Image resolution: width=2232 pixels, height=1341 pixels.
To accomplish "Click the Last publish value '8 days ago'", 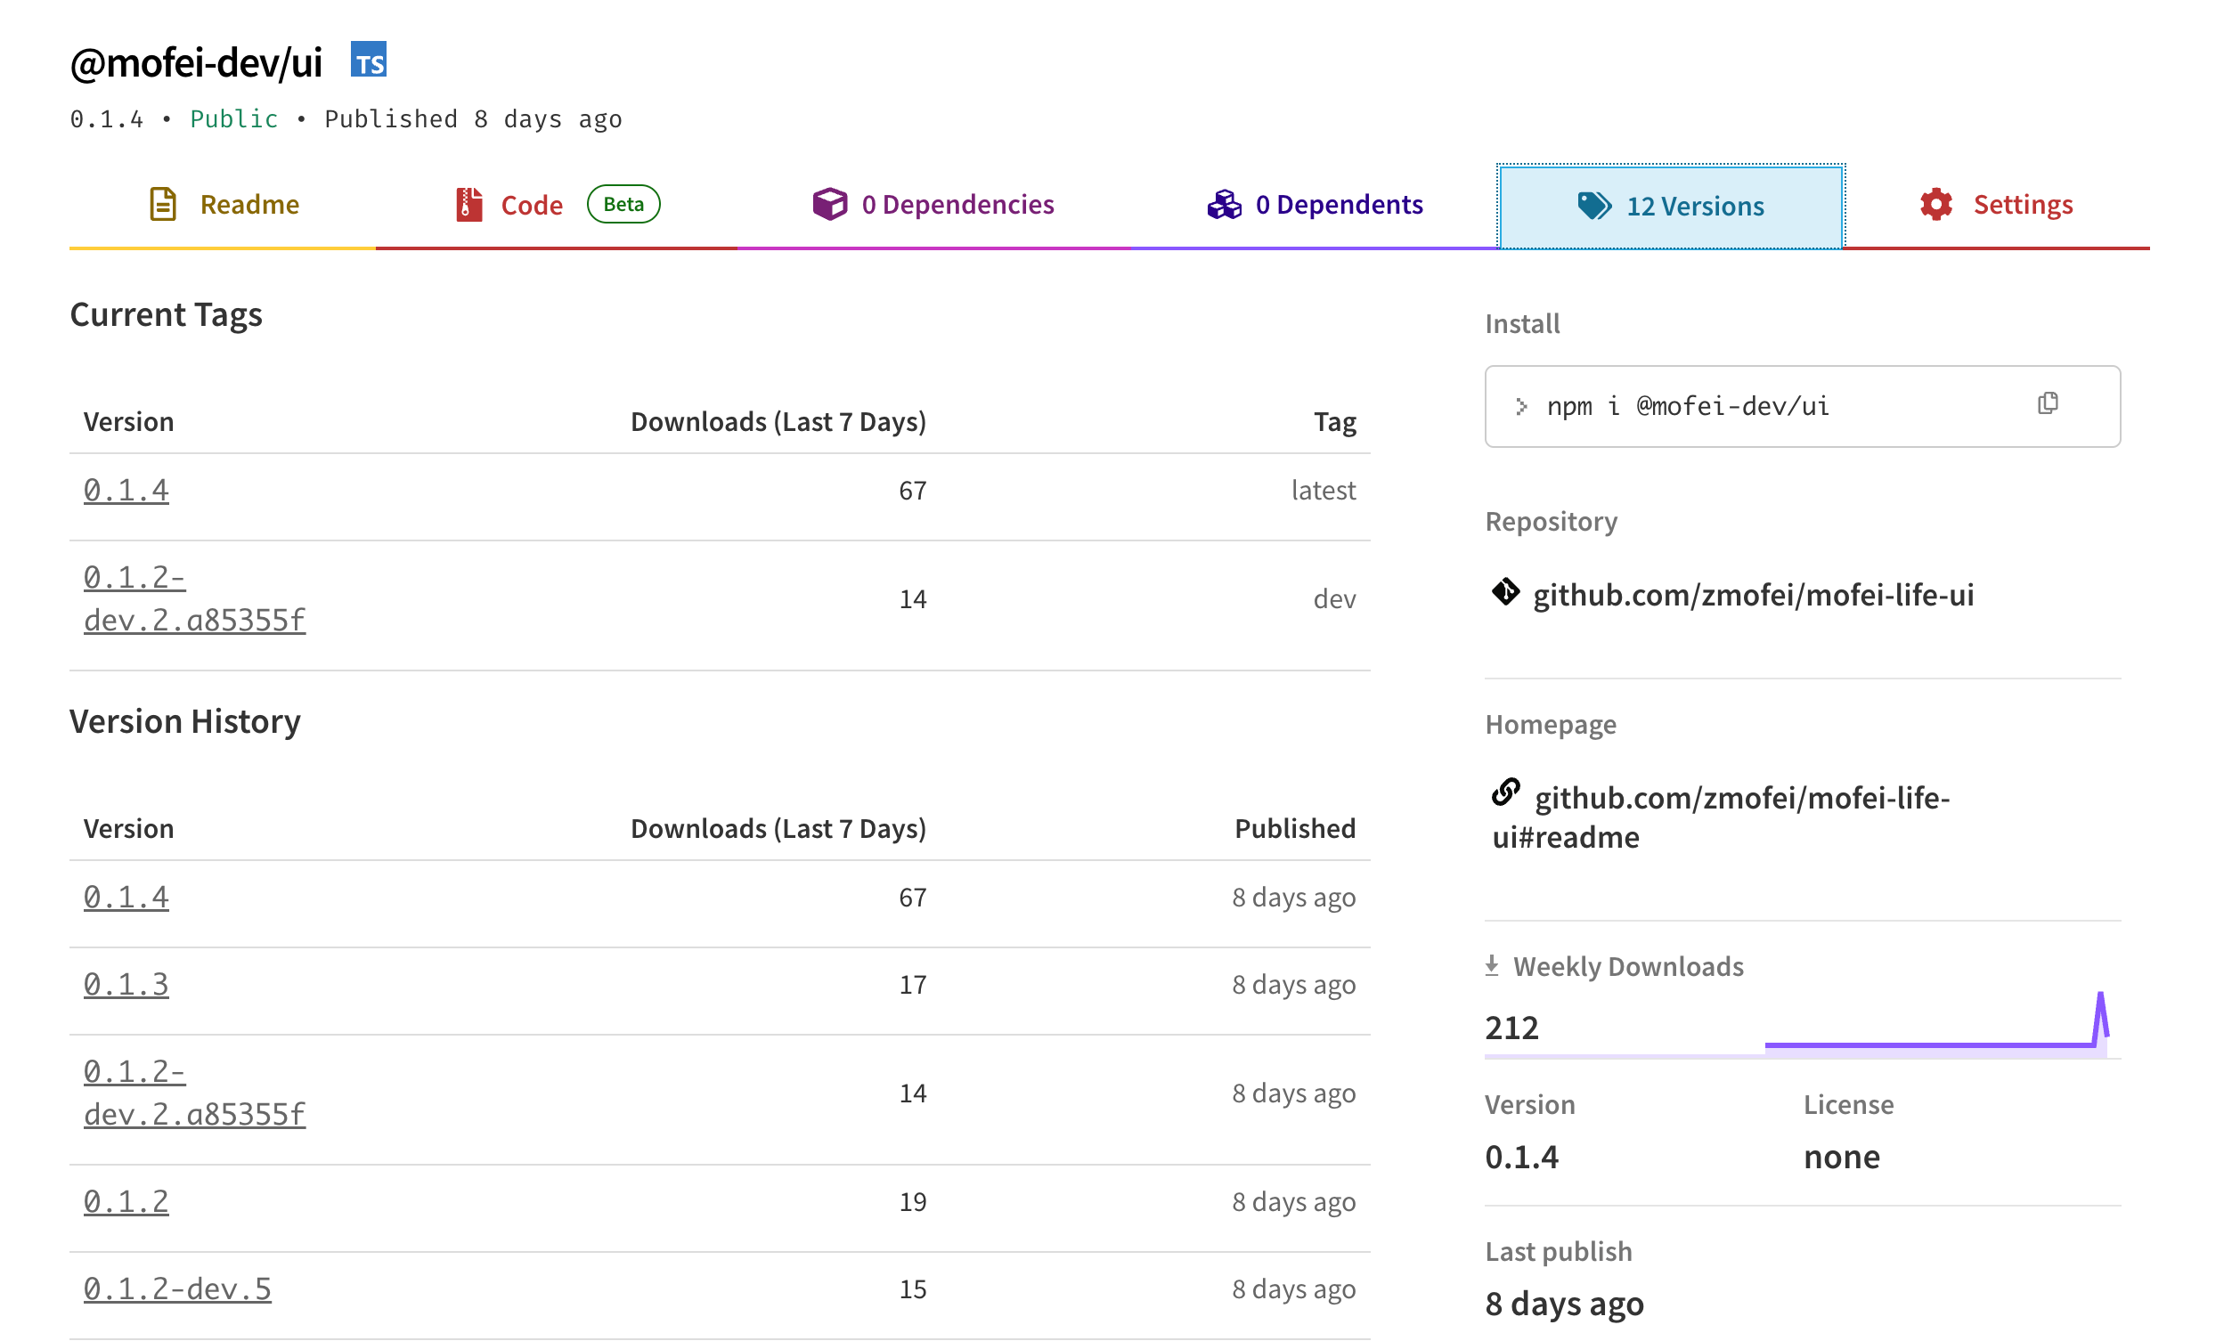I will (1564, 1304).
